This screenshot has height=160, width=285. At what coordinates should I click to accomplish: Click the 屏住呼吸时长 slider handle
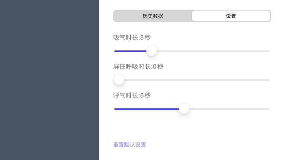[x=119, y=80]
